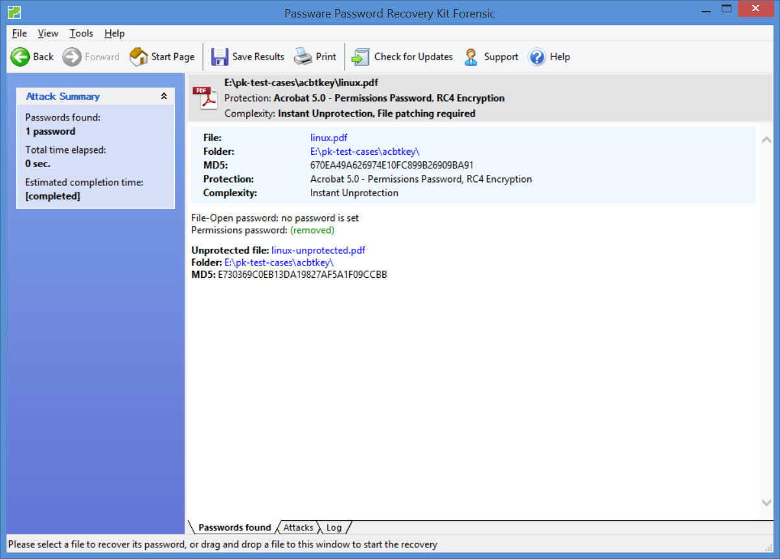Collapse the Attack Summary panel

tap(164, 97)
